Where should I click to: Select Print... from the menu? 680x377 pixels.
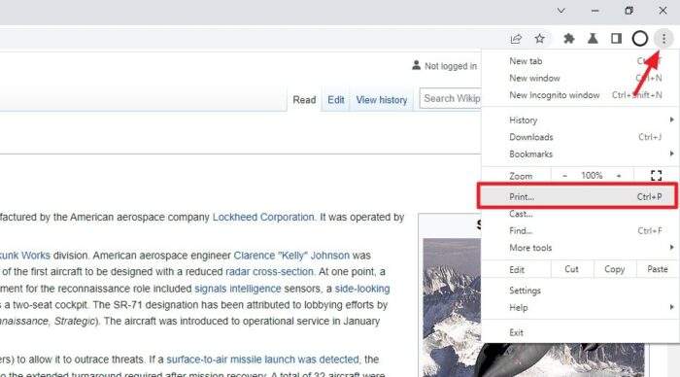[578, 196]
